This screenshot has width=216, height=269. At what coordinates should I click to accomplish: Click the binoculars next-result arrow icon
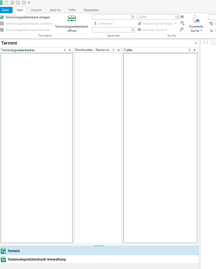tap(182, 23)
